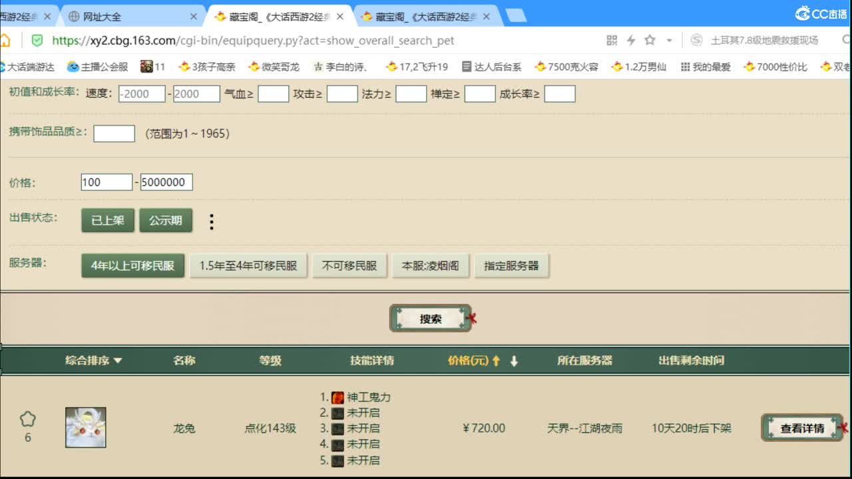
Task: Focus the address bar URL
Action: point(253,41)
